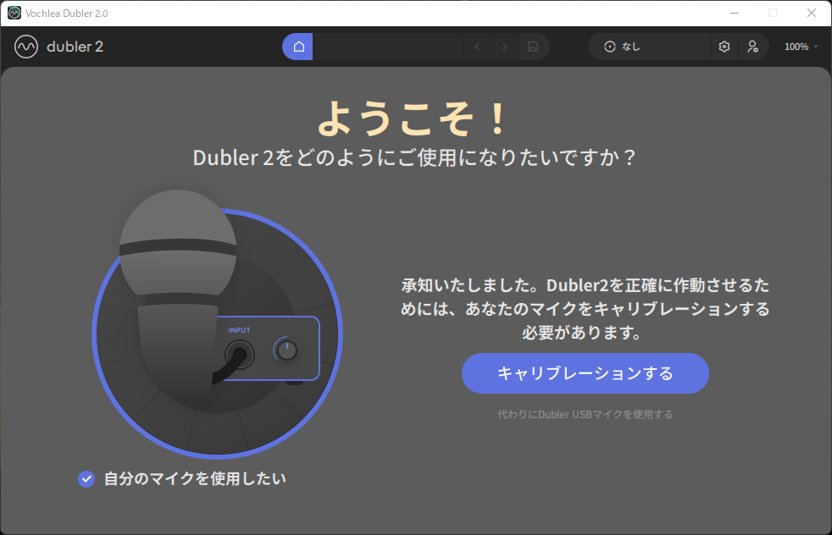Click the 承知いたしました calibration message text
Viewport: 832px width, 535px height.
(585, 309)
